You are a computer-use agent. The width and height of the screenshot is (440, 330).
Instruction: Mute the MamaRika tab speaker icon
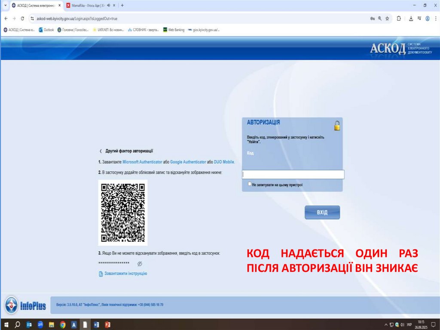(109, 5)
